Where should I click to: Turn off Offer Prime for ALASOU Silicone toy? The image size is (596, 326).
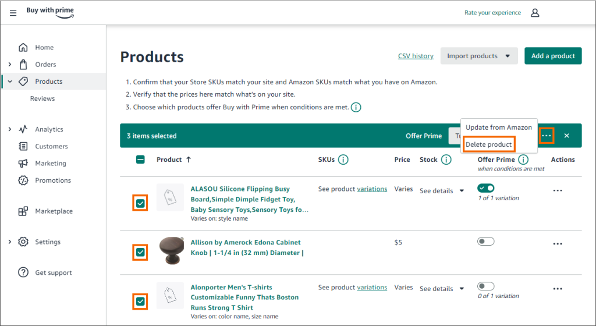click(x=486, y=188)
